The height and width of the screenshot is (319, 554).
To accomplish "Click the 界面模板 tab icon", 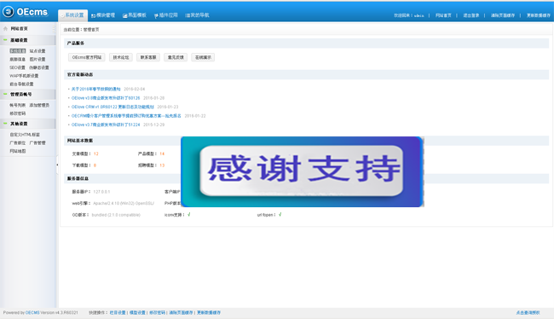I will (x=124, y=15).
